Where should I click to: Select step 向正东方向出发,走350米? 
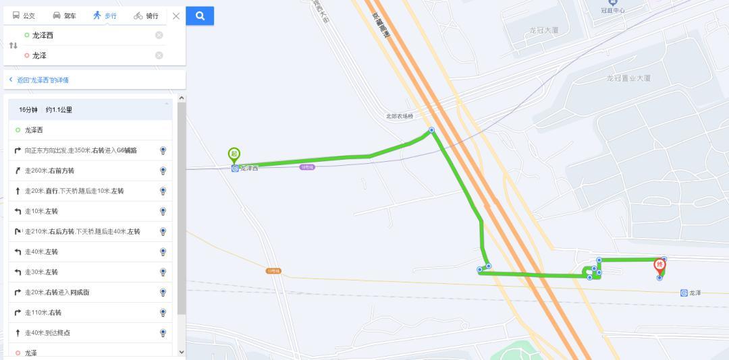pos(90,150)
